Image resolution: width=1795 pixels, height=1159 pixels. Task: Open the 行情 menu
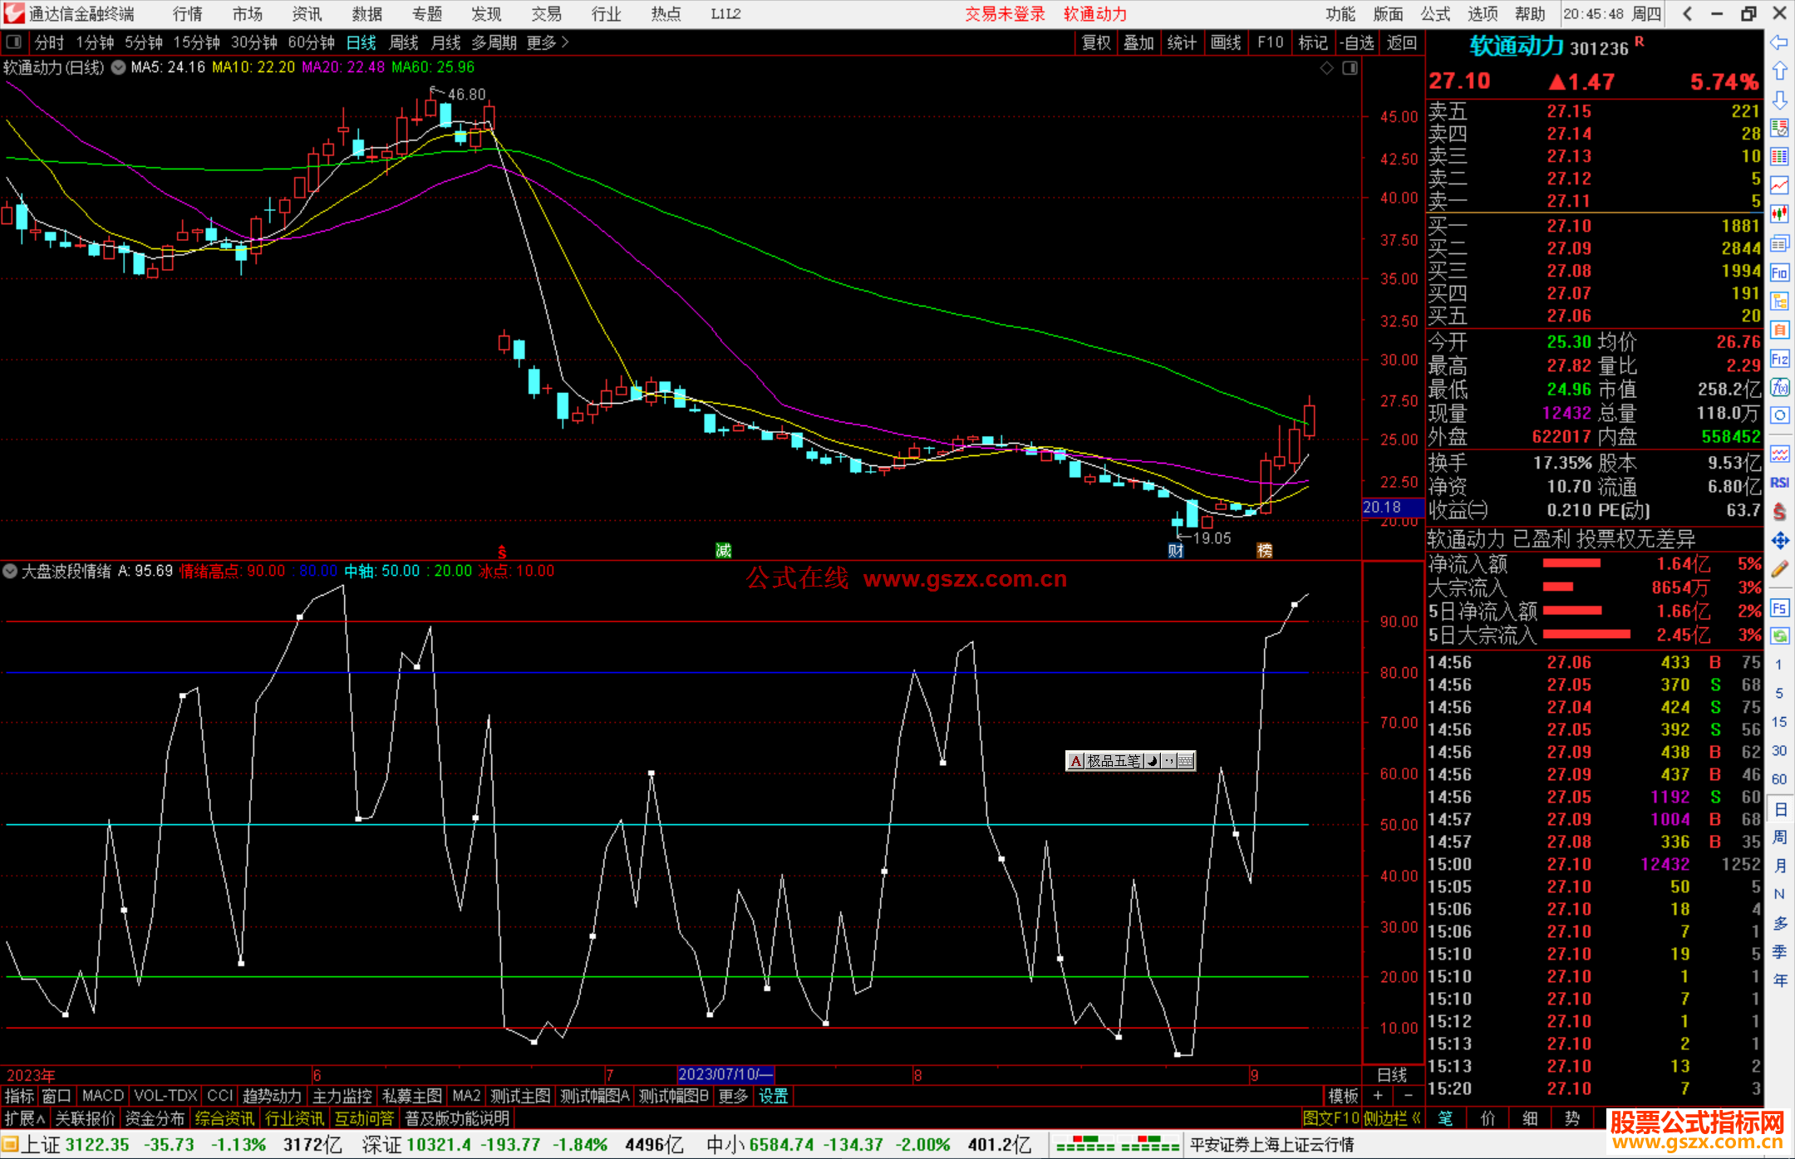(187, 14)
